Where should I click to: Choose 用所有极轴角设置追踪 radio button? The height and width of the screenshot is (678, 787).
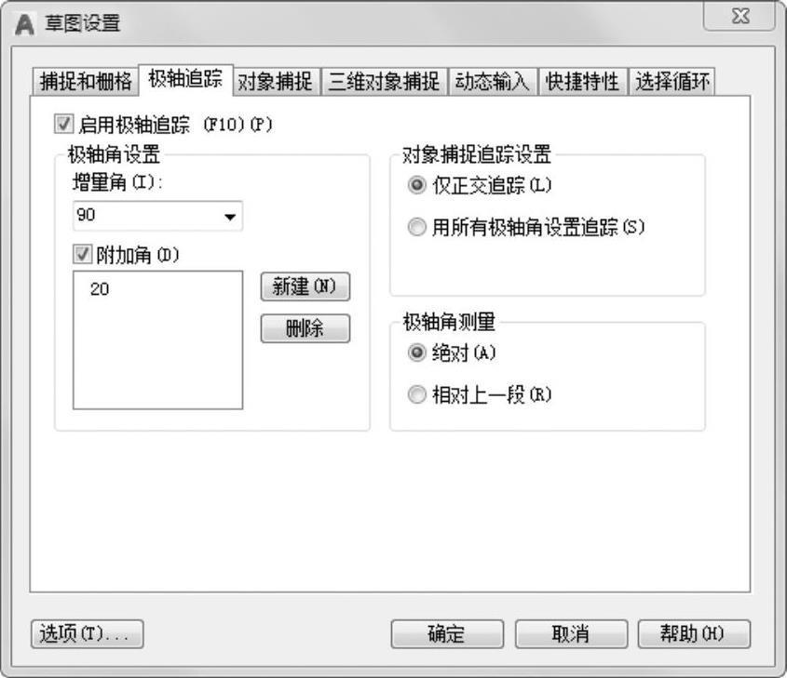click(417, 227)
